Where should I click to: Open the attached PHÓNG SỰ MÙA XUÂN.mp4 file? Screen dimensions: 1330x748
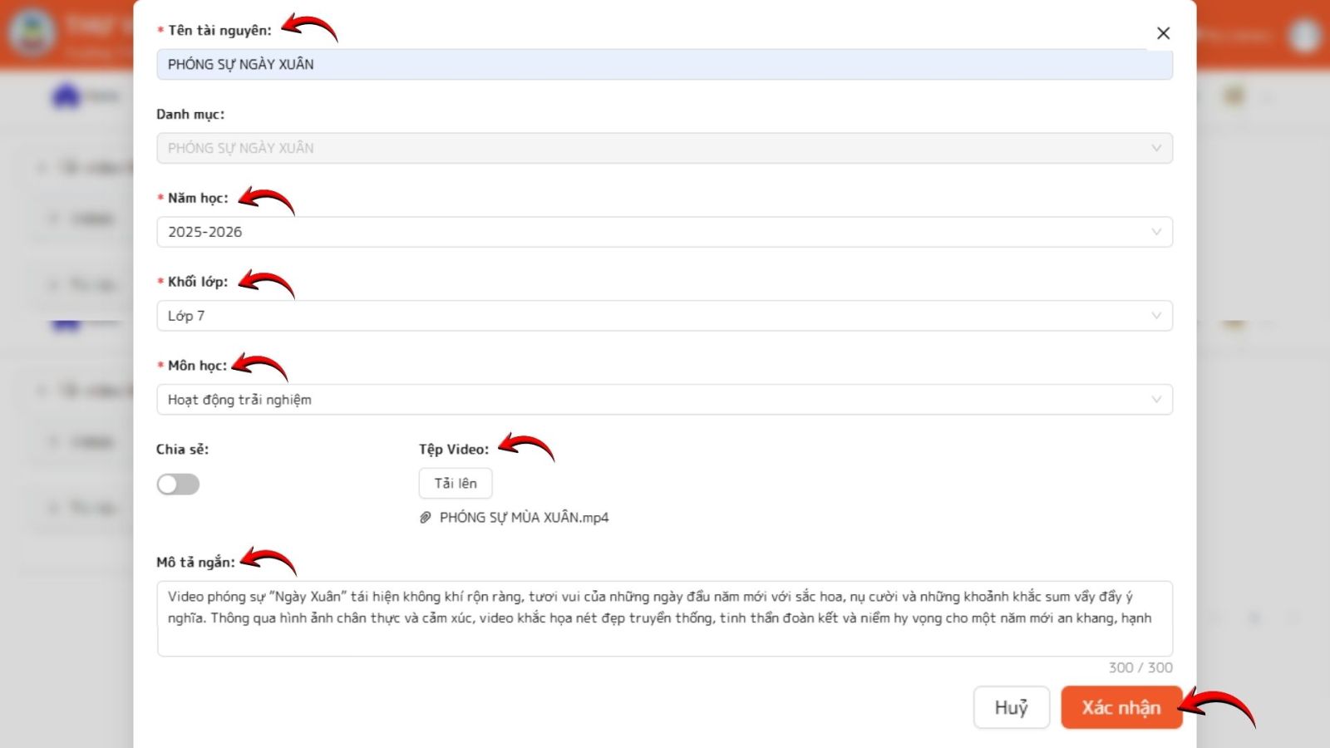click(x=524, y=518)
